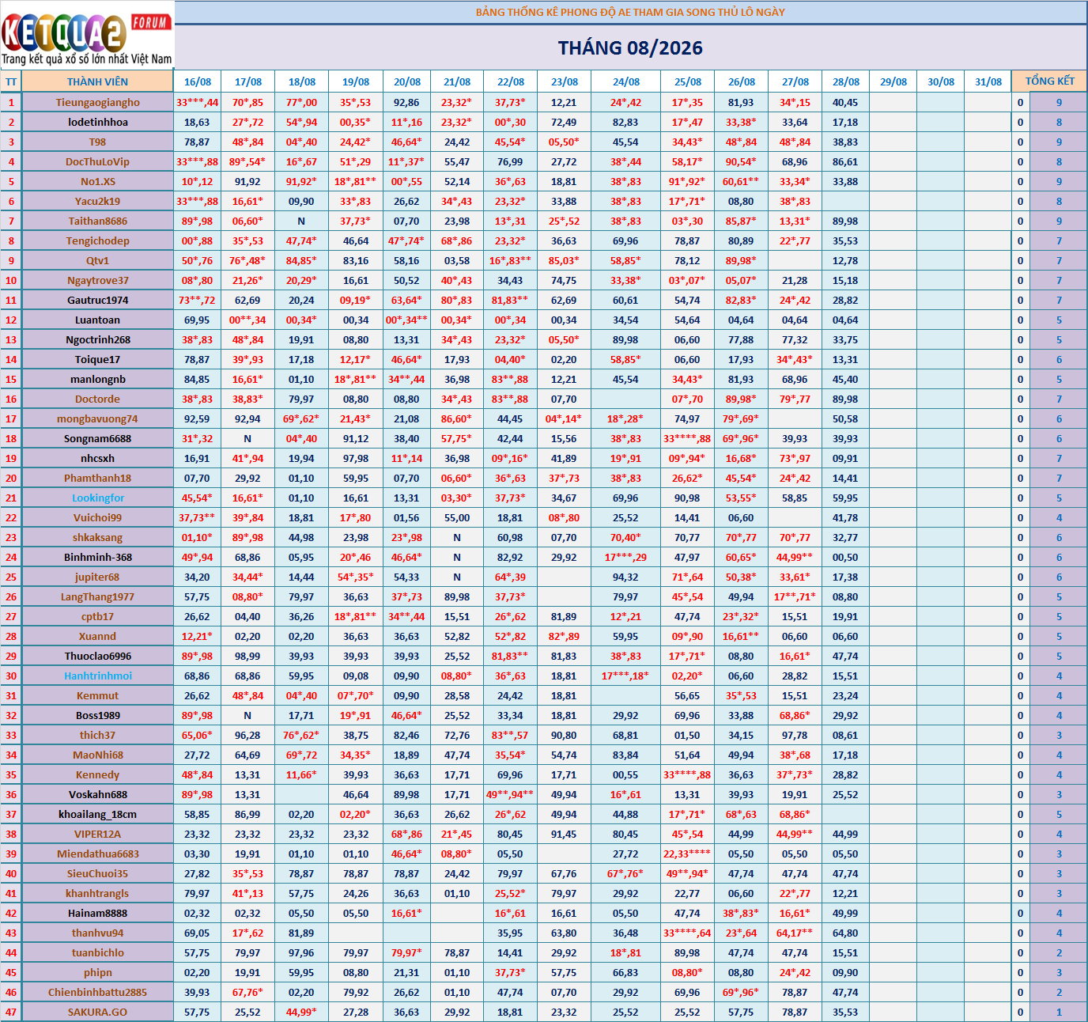1088x1022 pixels.
Task: Select member name SAKURA.GO
Action: (x=97, y=1012)
